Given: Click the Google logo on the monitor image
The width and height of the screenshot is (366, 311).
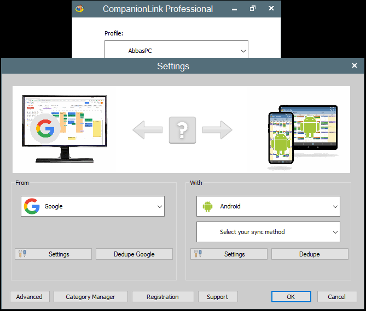Looking at the screenshot, I should coord(45,128).
